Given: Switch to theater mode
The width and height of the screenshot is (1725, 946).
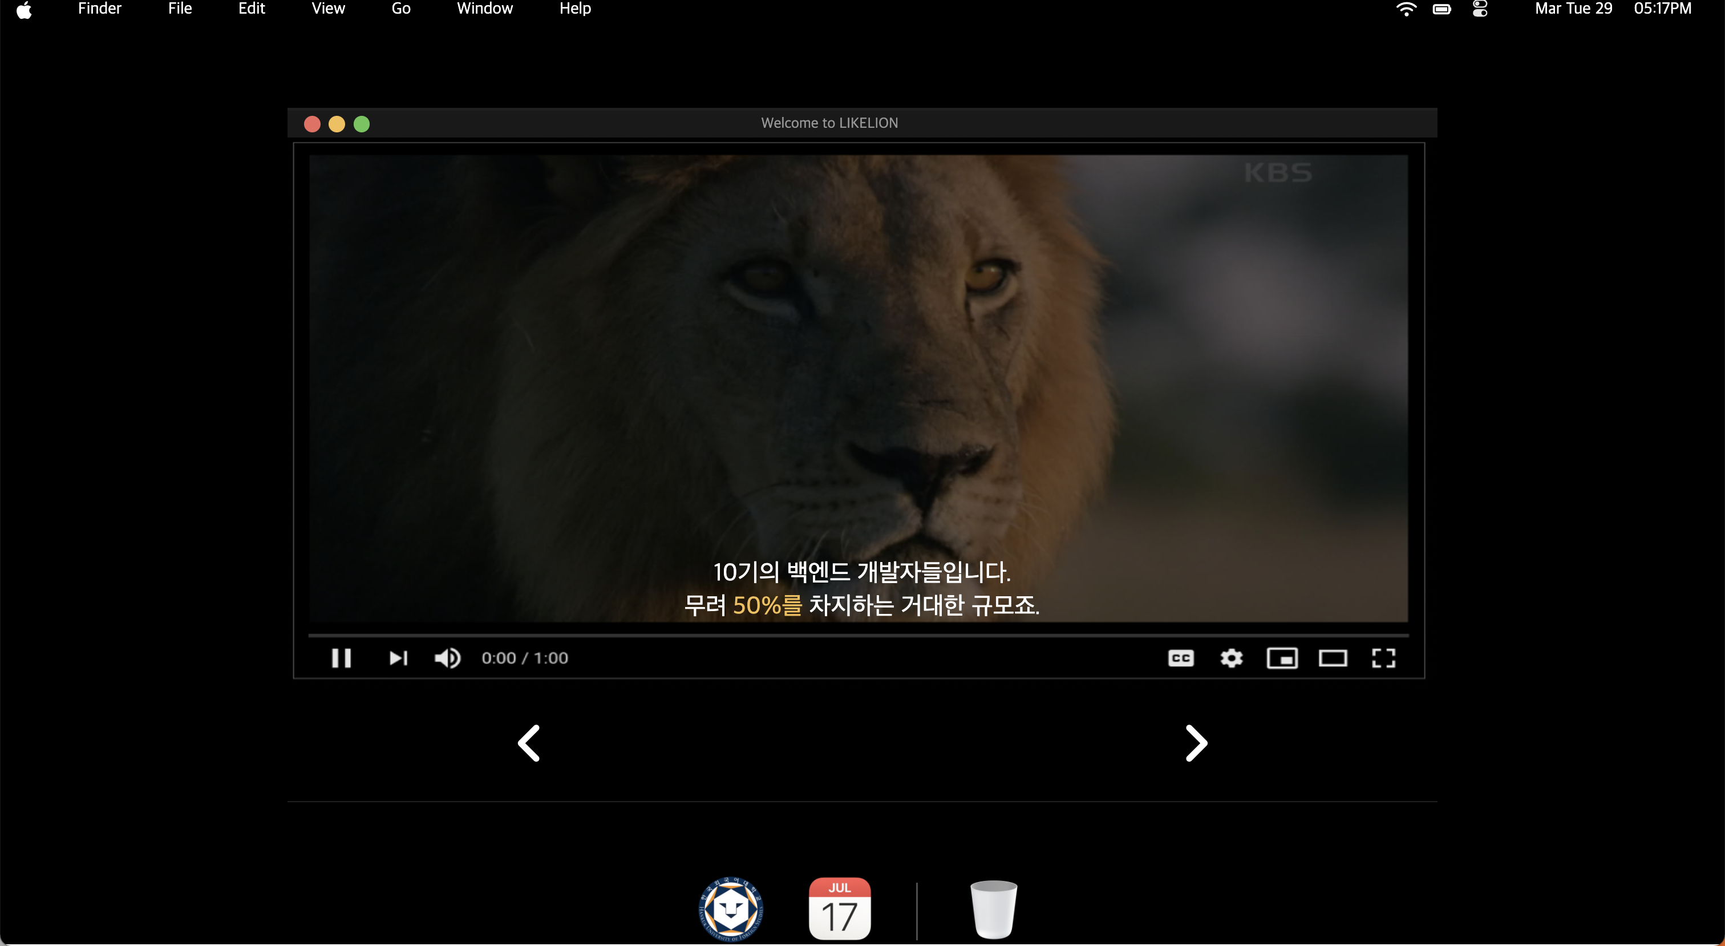Looking at the screenshot, I should click(1333, 658).
